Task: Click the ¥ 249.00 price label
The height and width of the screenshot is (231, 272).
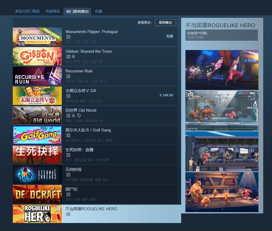Action: pyautogui.click(x=166, y=95)
